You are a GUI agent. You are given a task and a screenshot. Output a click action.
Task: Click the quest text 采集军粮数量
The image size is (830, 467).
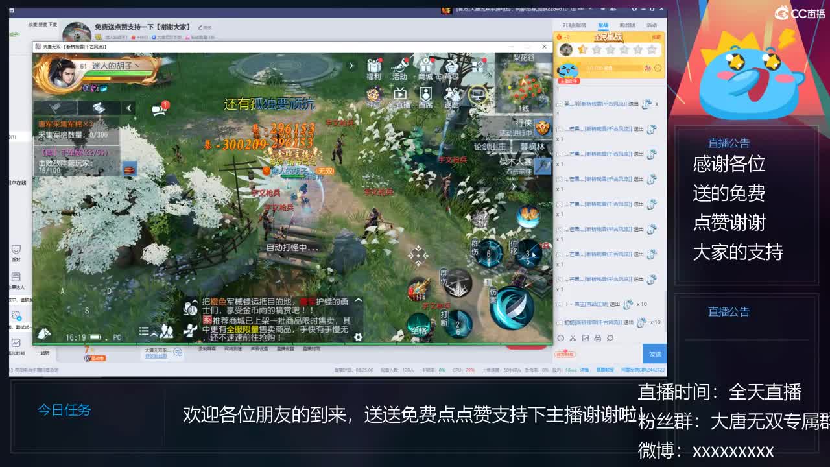point(73,135)
